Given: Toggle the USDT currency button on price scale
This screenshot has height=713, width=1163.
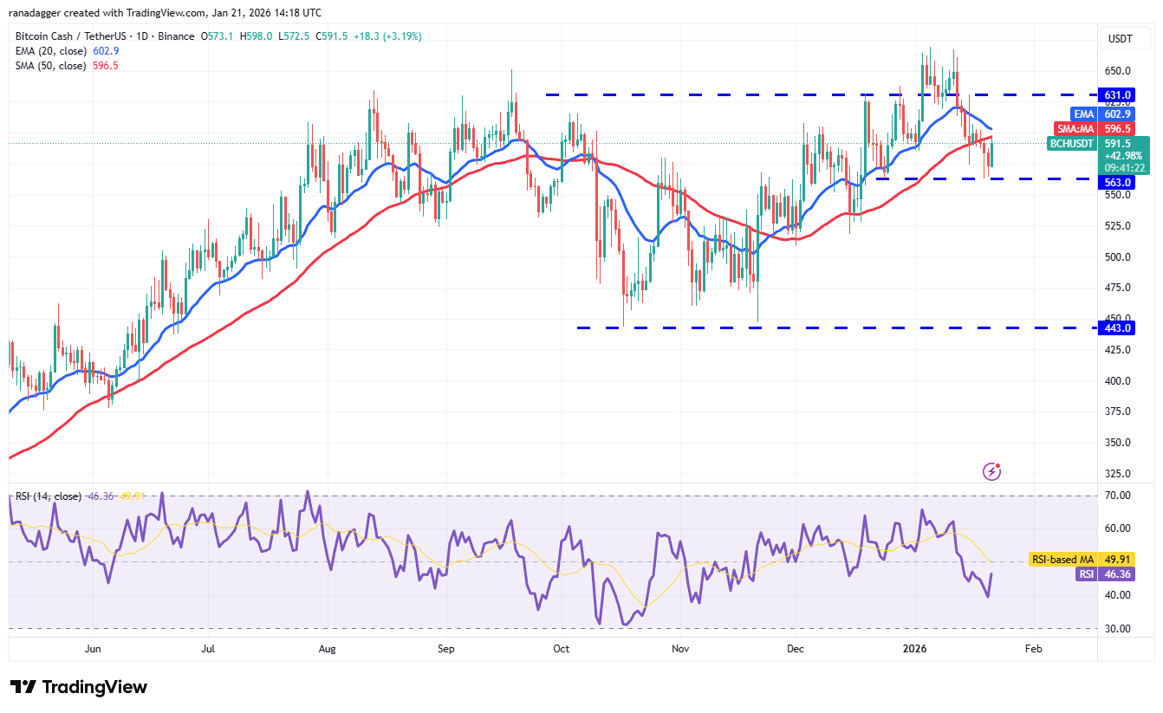Looking at the screenshot, I should click(x=1125, y=38).
